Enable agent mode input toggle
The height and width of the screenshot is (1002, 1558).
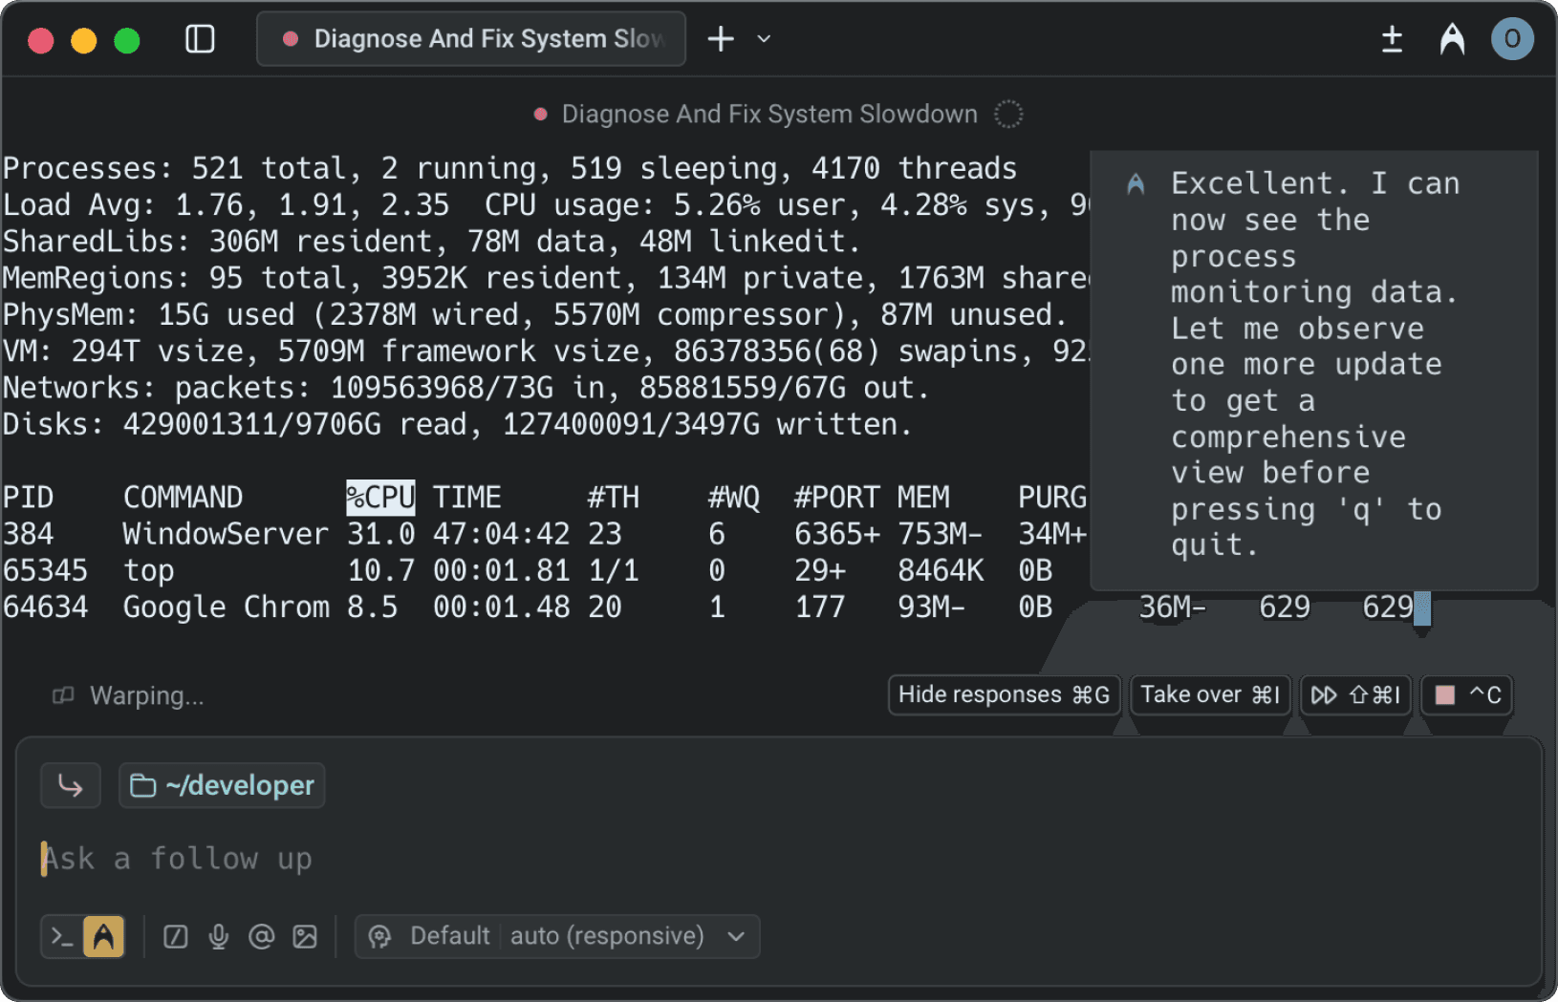(104, 936)
